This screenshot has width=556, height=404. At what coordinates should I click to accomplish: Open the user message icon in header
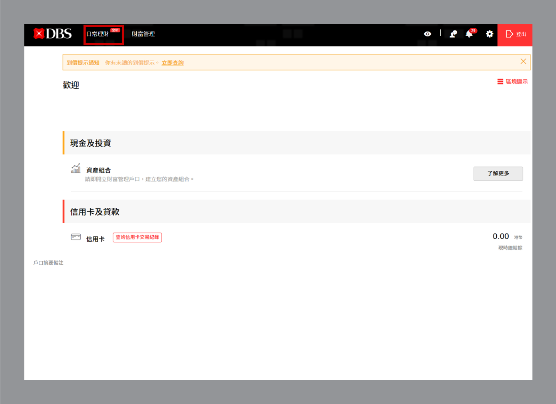pyautogui.click(x=453, y=34)
